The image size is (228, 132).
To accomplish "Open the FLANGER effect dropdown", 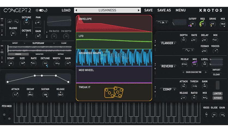I will pos(168,43).
